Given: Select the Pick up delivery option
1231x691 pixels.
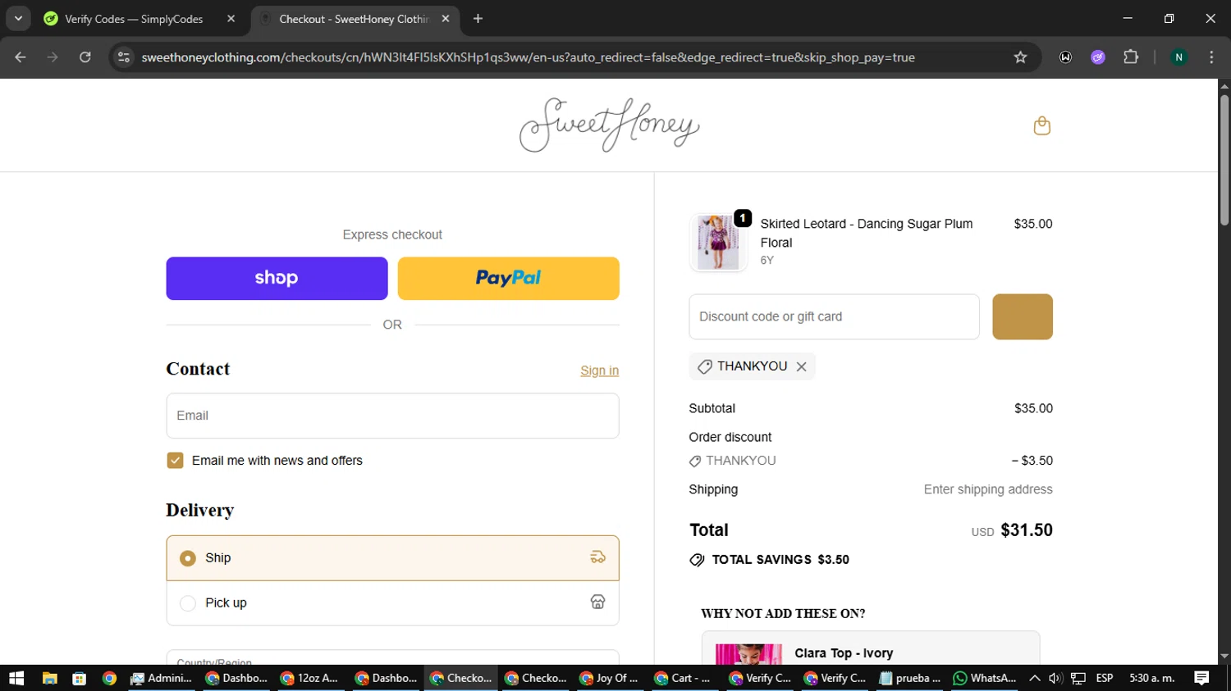Looking at the screenshot, I should pos(392,603).
